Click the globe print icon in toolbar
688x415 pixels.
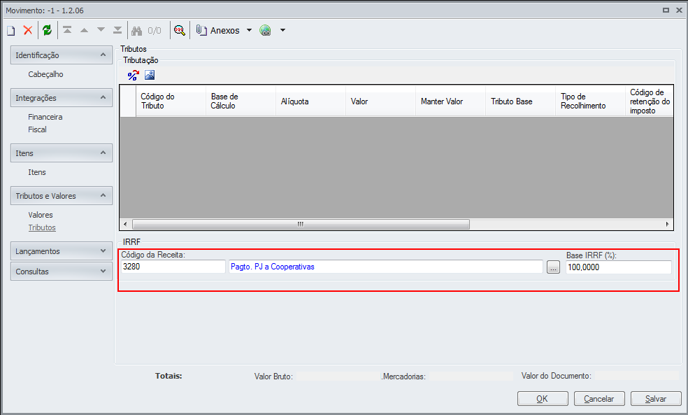click(265, 30)
